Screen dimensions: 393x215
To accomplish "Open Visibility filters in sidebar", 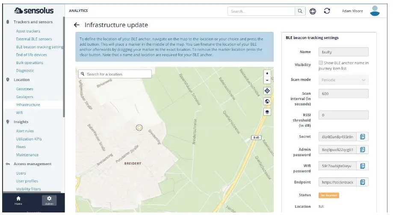I will coord(28,189).
